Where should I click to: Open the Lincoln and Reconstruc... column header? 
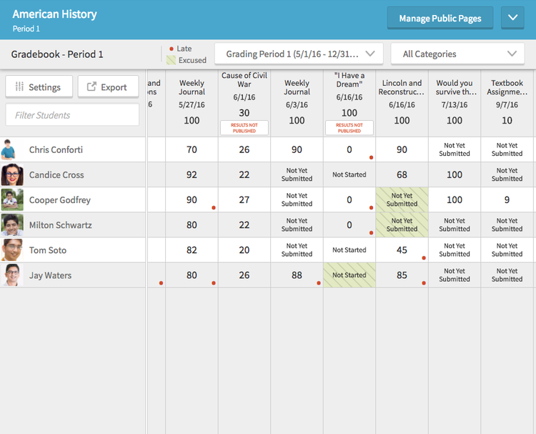click(x=402, y=102)
